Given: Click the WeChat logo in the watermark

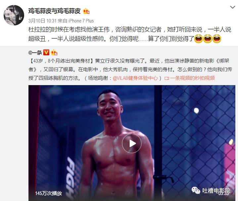Looking at the screenshot, I should [196, 191].
